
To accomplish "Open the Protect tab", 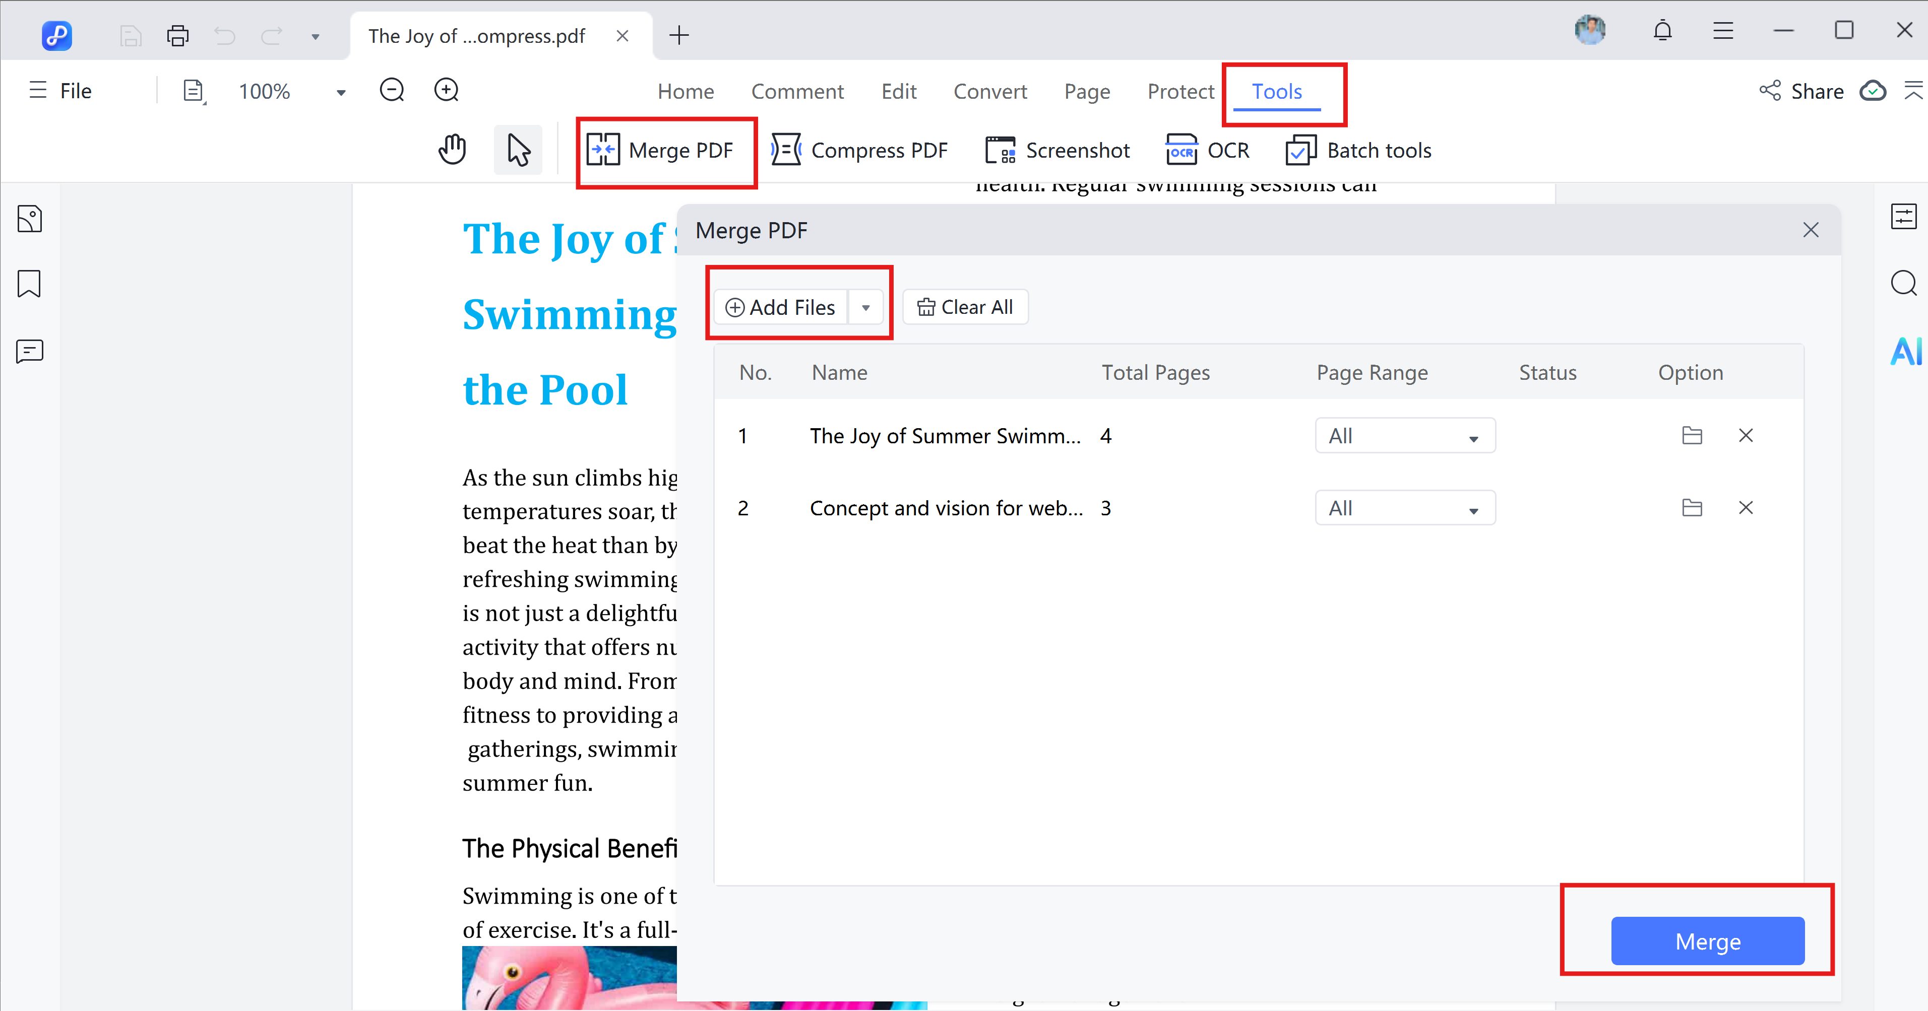I will [1180, 91].
